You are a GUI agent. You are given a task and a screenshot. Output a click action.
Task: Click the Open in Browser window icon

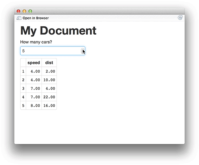point(19,18)
